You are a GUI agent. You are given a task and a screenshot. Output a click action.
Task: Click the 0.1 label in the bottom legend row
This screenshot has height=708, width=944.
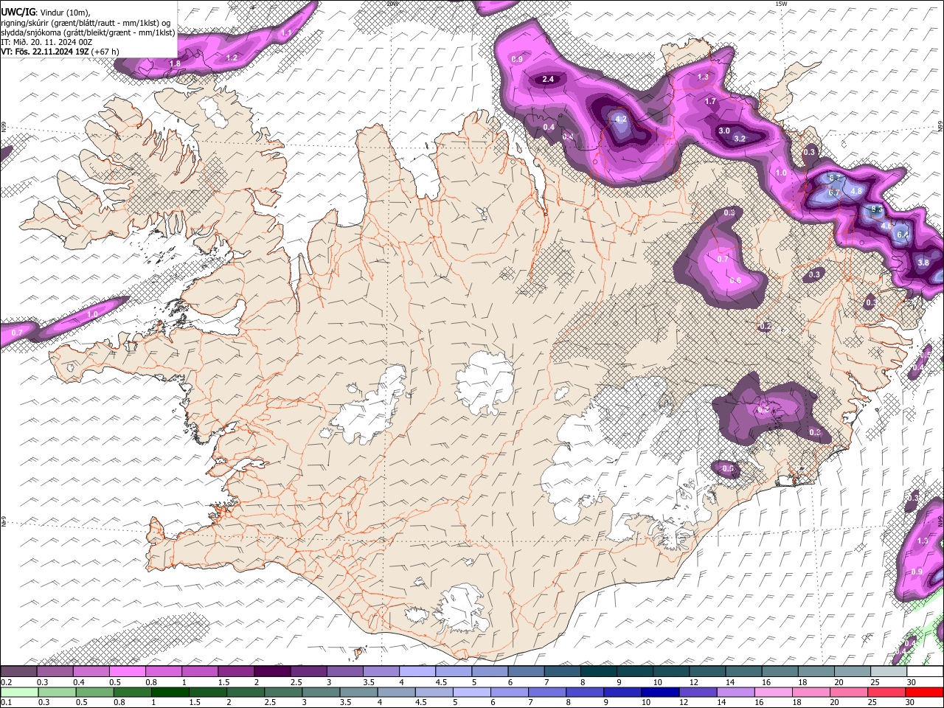tap(5, 702)
